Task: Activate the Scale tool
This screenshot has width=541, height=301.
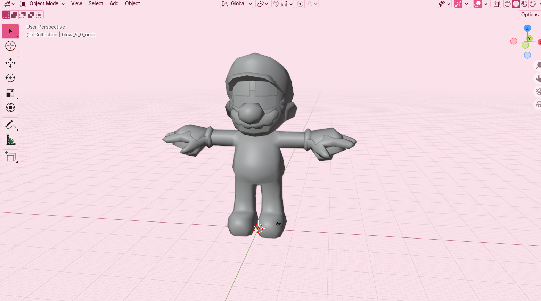Action: tap(10, 93)
